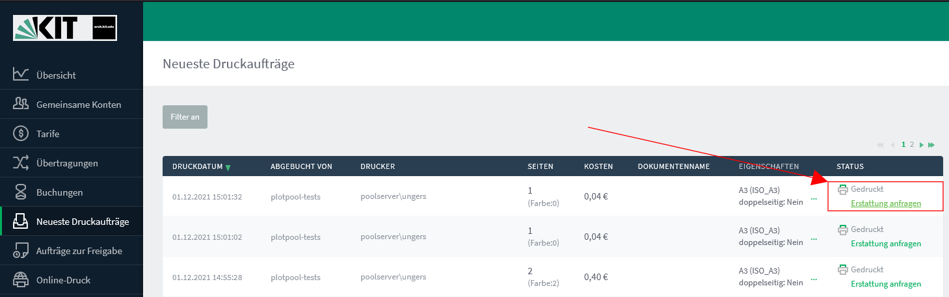Click the Online-Druck globe printer icon
The width and height of the screenshot is (949, 297).
pyautogui.click(x=21, y=280)
